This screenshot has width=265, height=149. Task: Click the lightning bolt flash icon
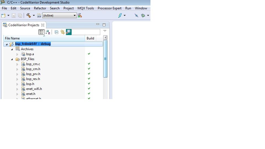coord(120,15)
